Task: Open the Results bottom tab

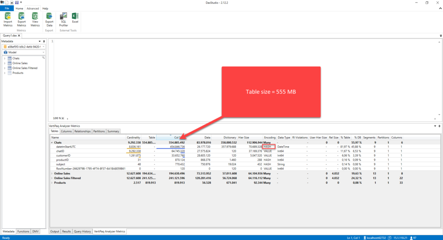Action: coord(66,231)
